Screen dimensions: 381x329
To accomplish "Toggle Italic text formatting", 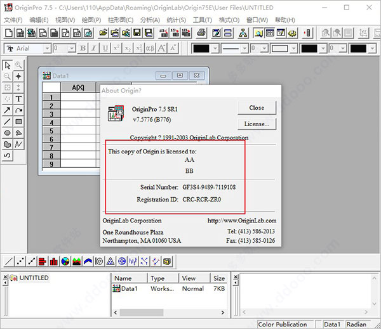I will click(x=94, y=48).
